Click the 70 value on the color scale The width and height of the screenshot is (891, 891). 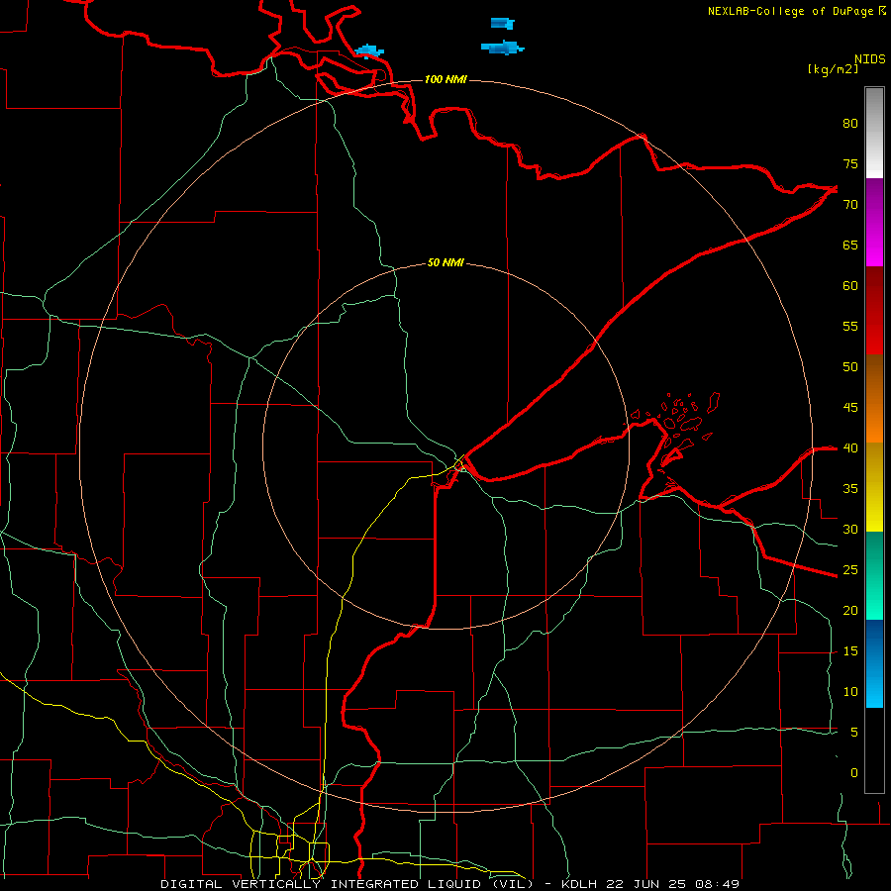click(x=850, y=205)
